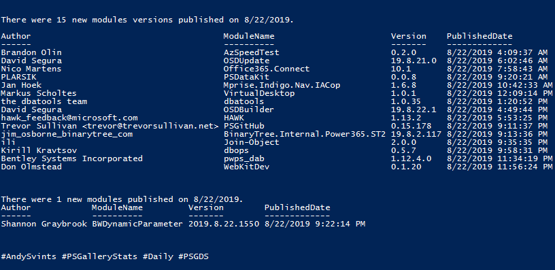Click the #PSGalleryStats hashtag
This screenshot has height=270, width=555.
pyautogui.click(x=99, y=256)
